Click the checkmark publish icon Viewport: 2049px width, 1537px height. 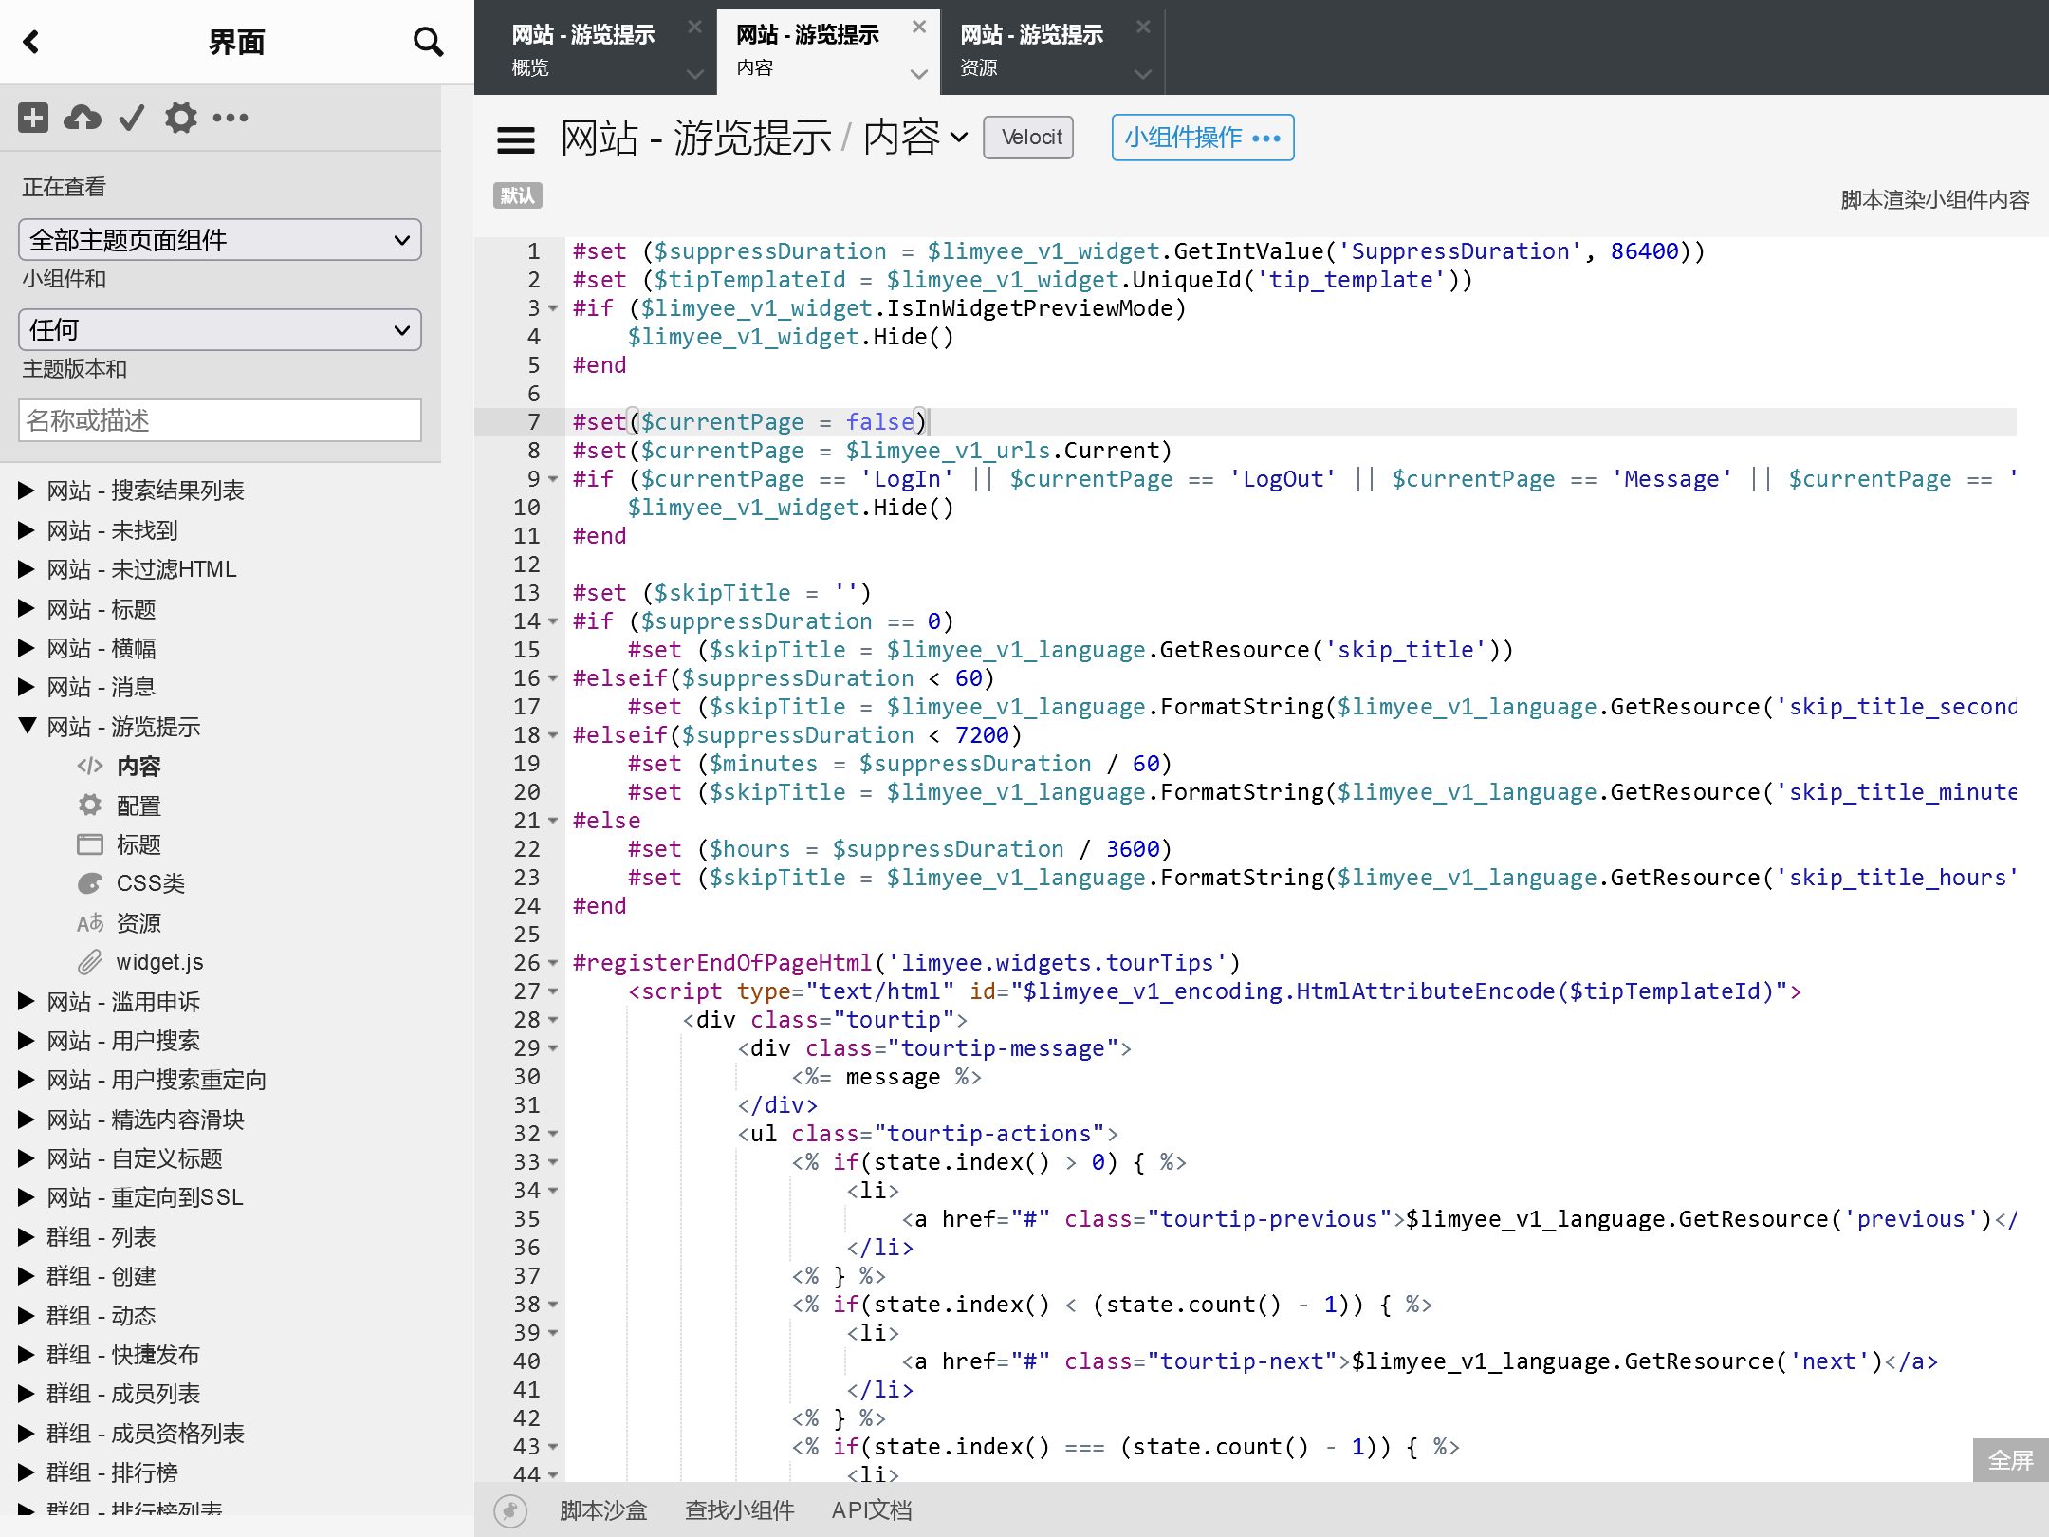(x=132, y=118)
